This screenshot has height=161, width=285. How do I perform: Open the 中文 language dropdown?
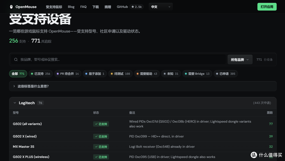click(161, 7)
